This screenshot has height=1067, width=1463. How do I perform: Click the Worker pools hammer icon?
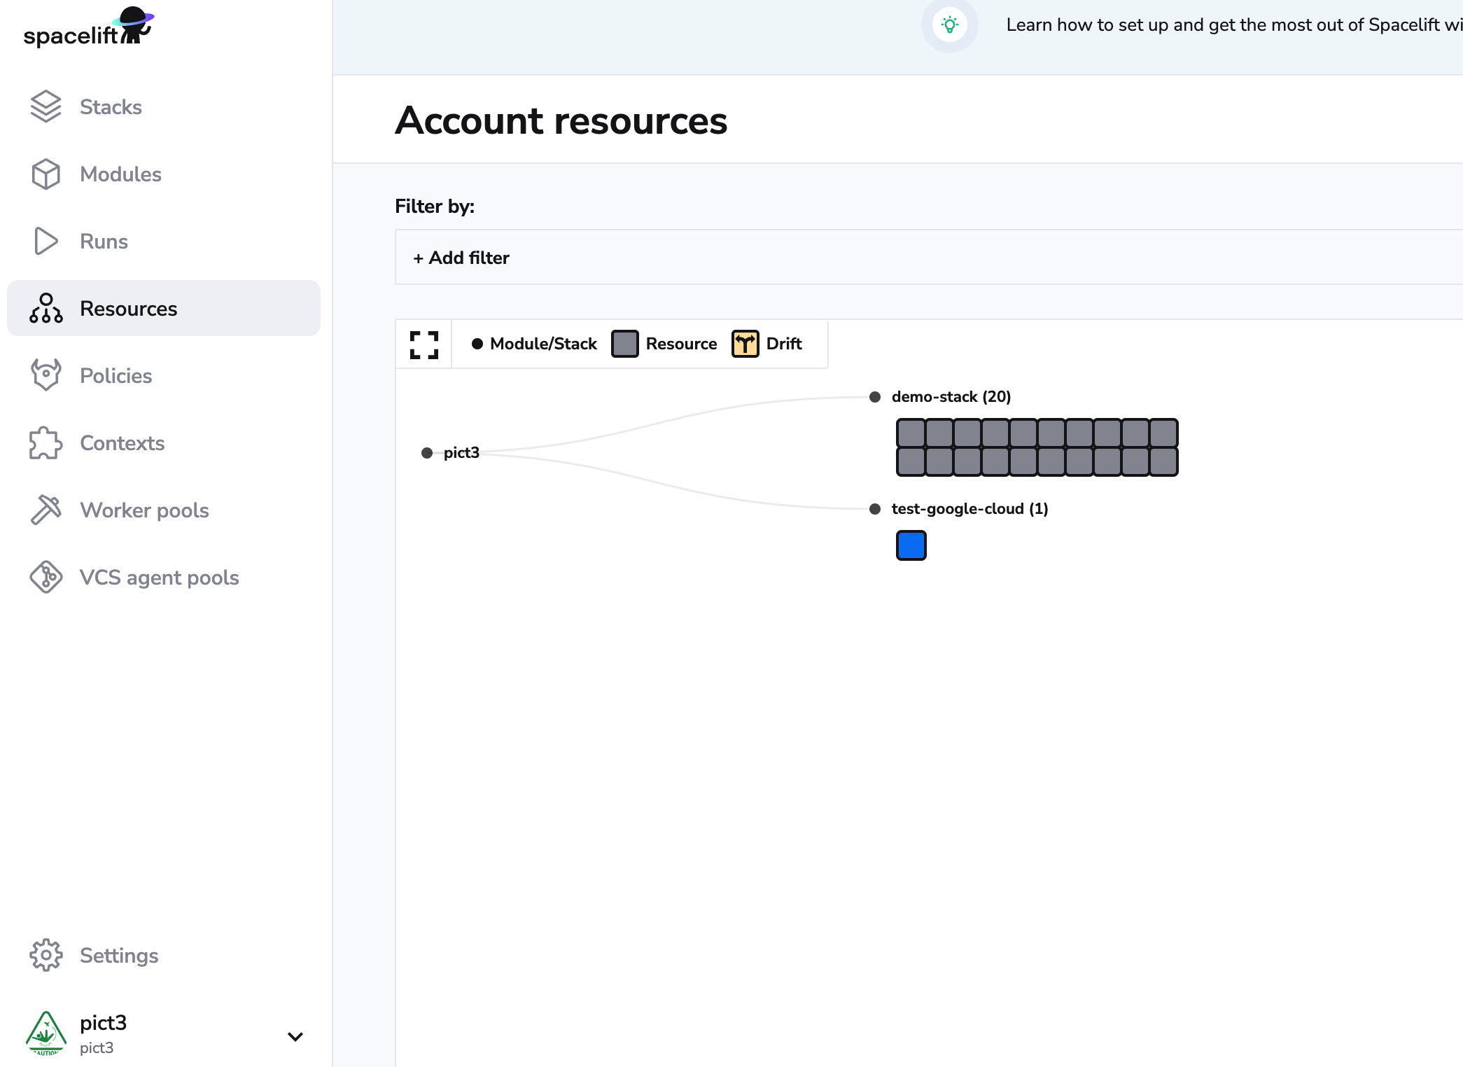coord(46,510)
